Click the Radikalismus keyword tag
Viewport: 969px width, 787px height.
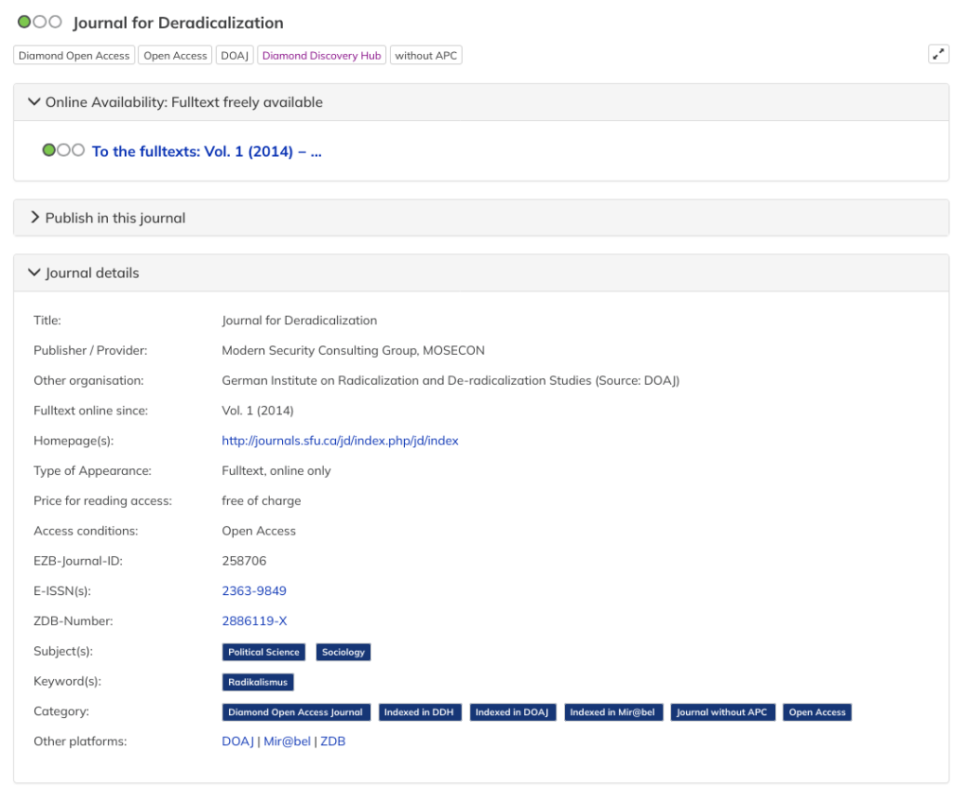point(257,682)
